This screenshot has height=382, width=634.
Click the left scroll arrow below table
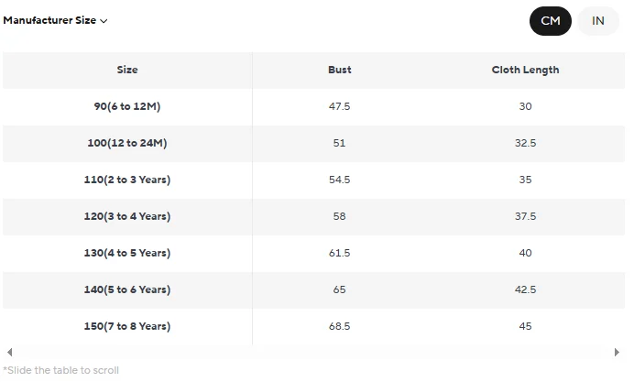(10, 352)
